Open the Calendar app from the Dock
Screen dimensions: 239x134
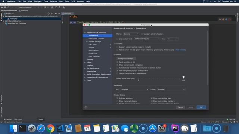tap(87, 128)
